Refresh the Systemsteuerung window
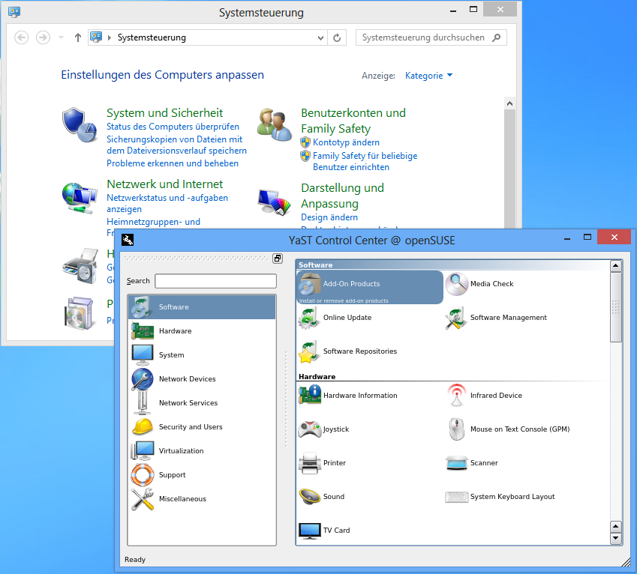This screenshot has height=574, width=637. point(337,37)
